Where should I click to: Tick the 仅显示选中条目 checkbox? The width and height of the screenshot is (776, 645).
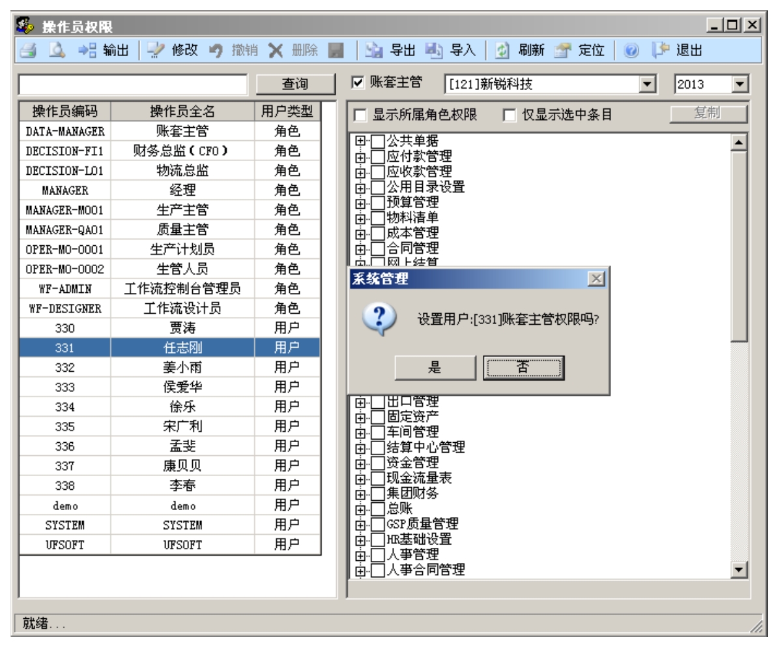click(510, 116)
